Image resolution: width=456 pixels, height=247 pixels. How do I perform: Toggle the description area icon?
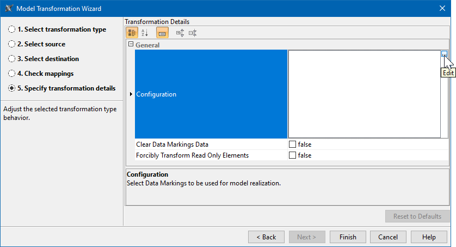(x=162, y=33)
